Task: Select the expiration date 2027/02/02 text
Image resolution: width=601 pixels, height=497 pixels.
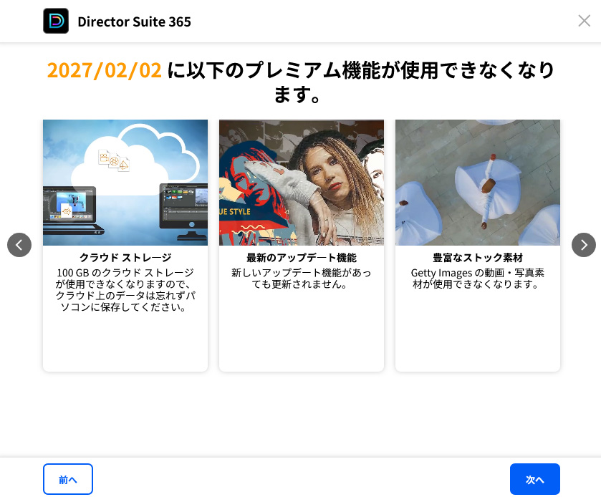Action: [104, 69]
